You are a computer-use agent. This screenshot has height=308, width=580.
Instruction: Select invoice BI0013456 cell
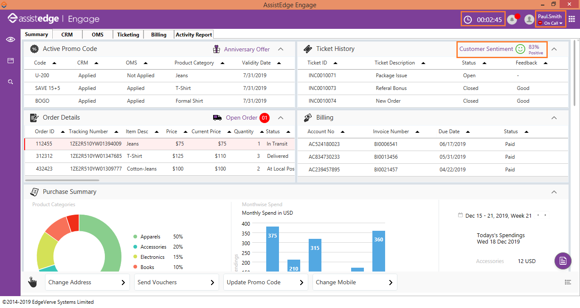(386, 157)
